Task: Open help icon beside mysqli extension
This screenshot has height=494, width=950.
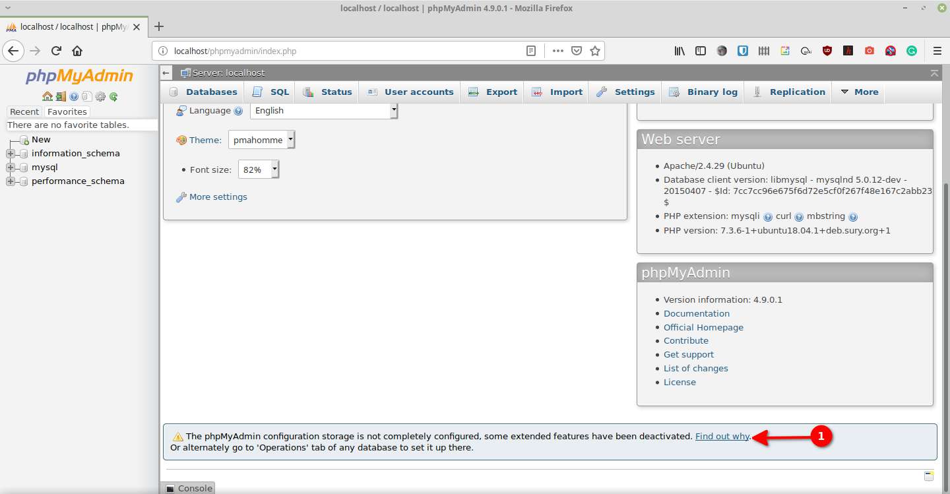Action: [x=768, y=216]
